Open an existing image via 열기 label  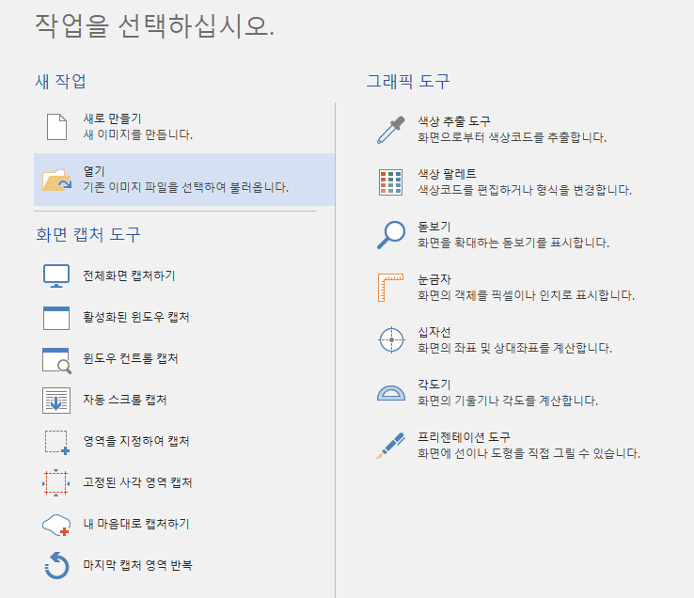tap(94, 171)
